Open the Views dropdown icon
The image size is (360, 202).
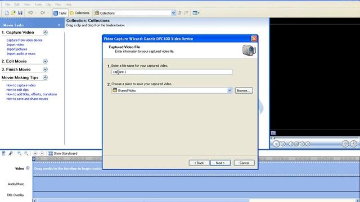pyautogui.click(x=196, y=13)
